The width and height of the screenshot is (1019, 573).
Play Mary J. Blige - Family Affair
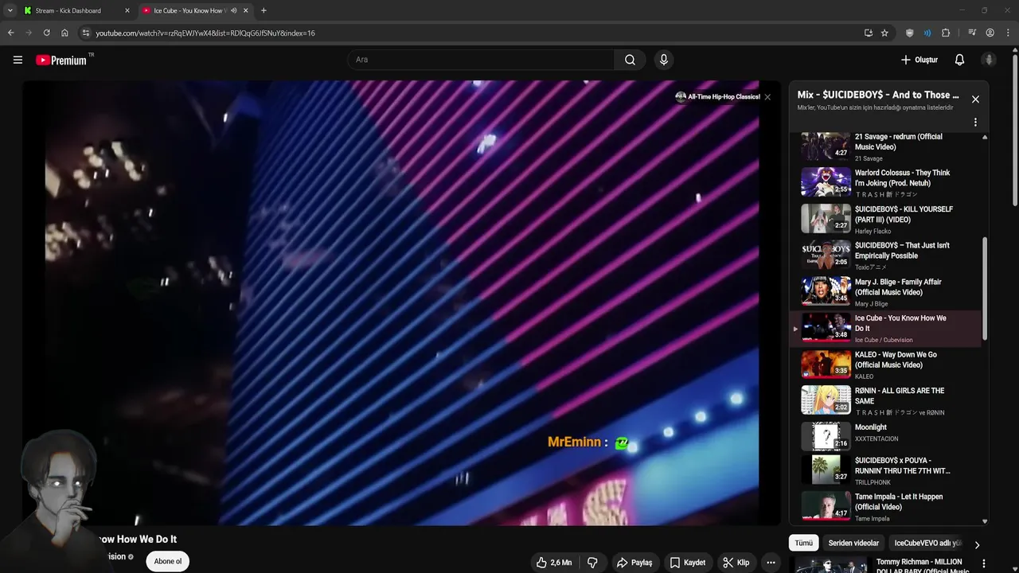pos(885,292)
